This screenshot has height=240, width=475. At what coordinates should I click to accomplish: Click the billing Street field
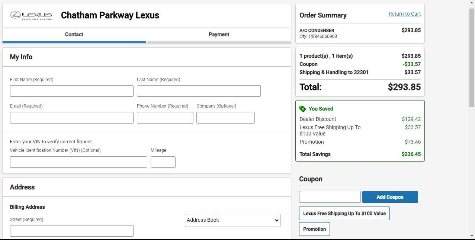tap(72, 231)
